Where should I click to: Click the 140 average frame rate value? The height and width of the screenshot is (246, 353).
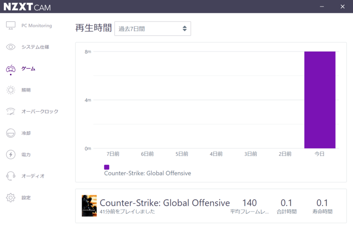pos(249,203)
